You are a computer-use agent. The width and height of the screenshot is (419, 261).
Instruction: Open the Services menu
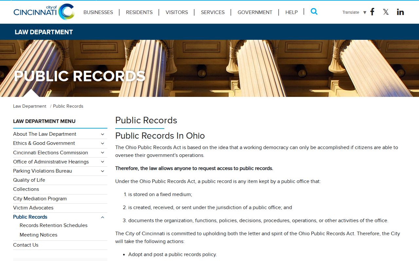coord(213,12)
